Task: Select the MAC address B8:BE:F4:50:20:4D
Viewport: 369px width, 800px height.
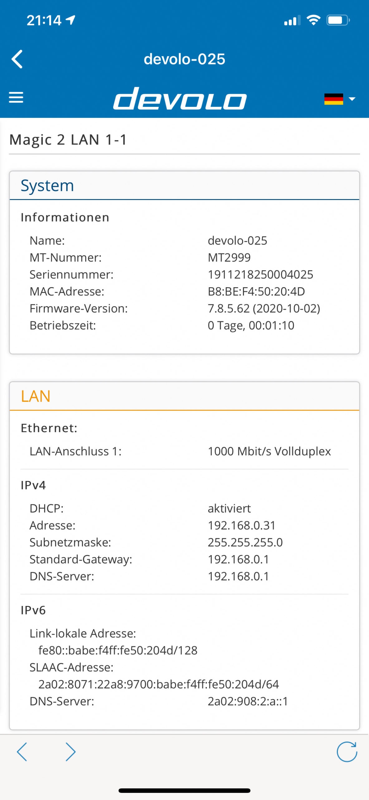Action: pos(256,291)
